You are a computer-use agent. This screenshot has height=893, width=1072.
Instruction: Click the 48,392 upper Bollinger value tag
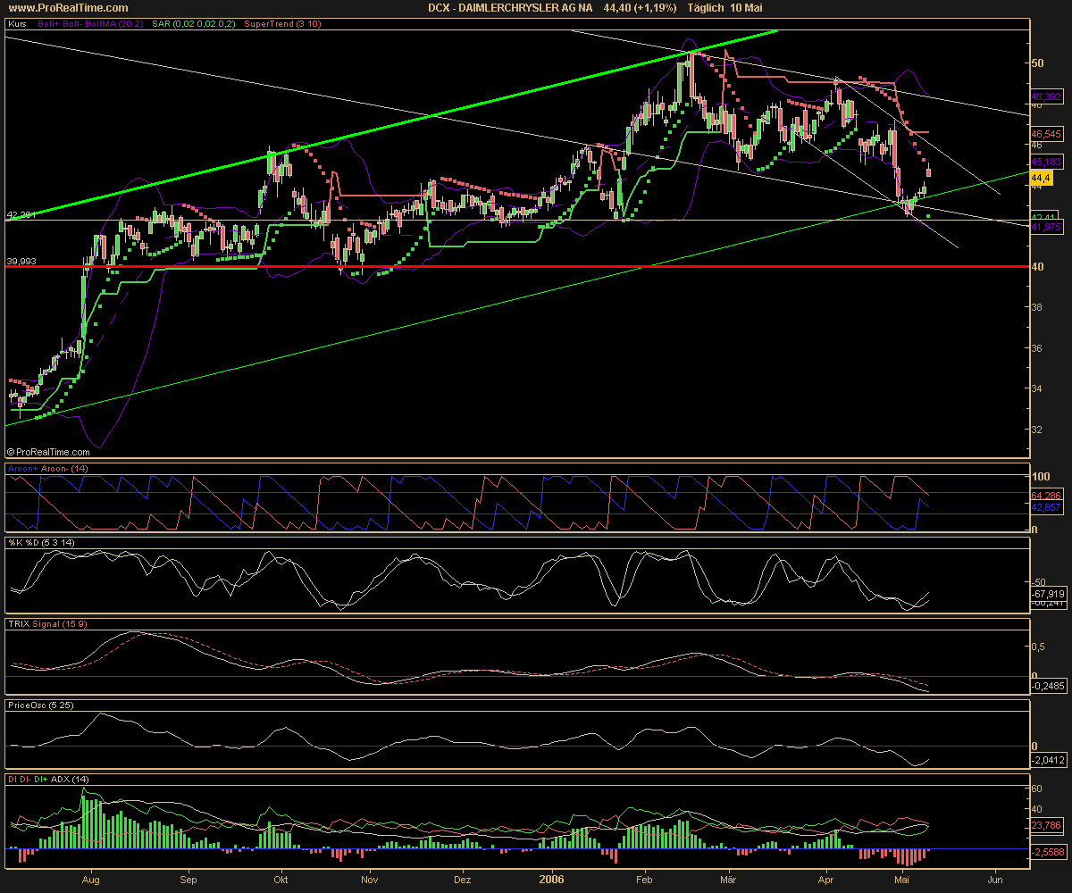pyautogui.click(x=1046, y=95)
